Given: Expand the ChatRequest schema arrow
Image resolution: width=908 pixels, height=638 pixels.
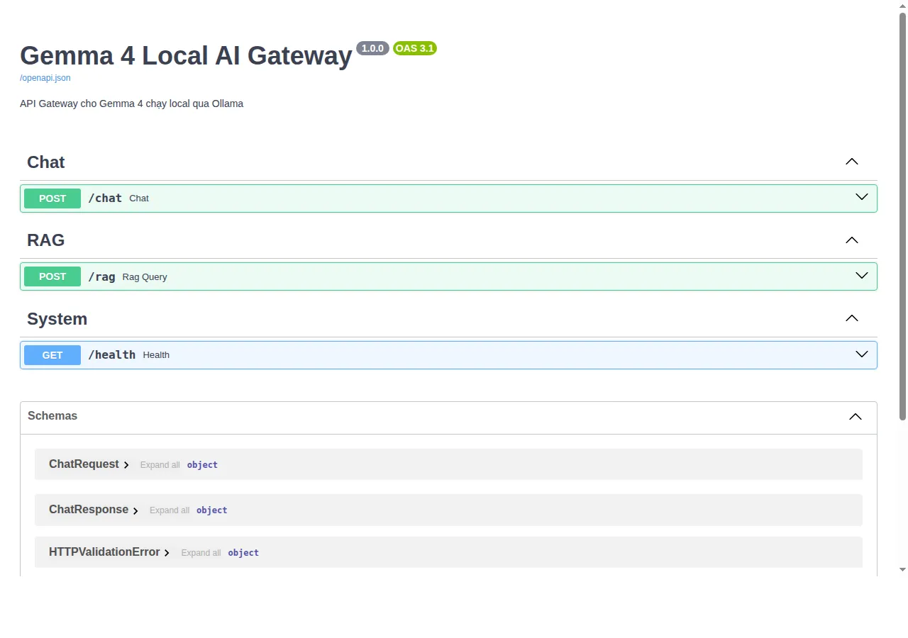Looking at the screenshot, I should pos(127,465).
